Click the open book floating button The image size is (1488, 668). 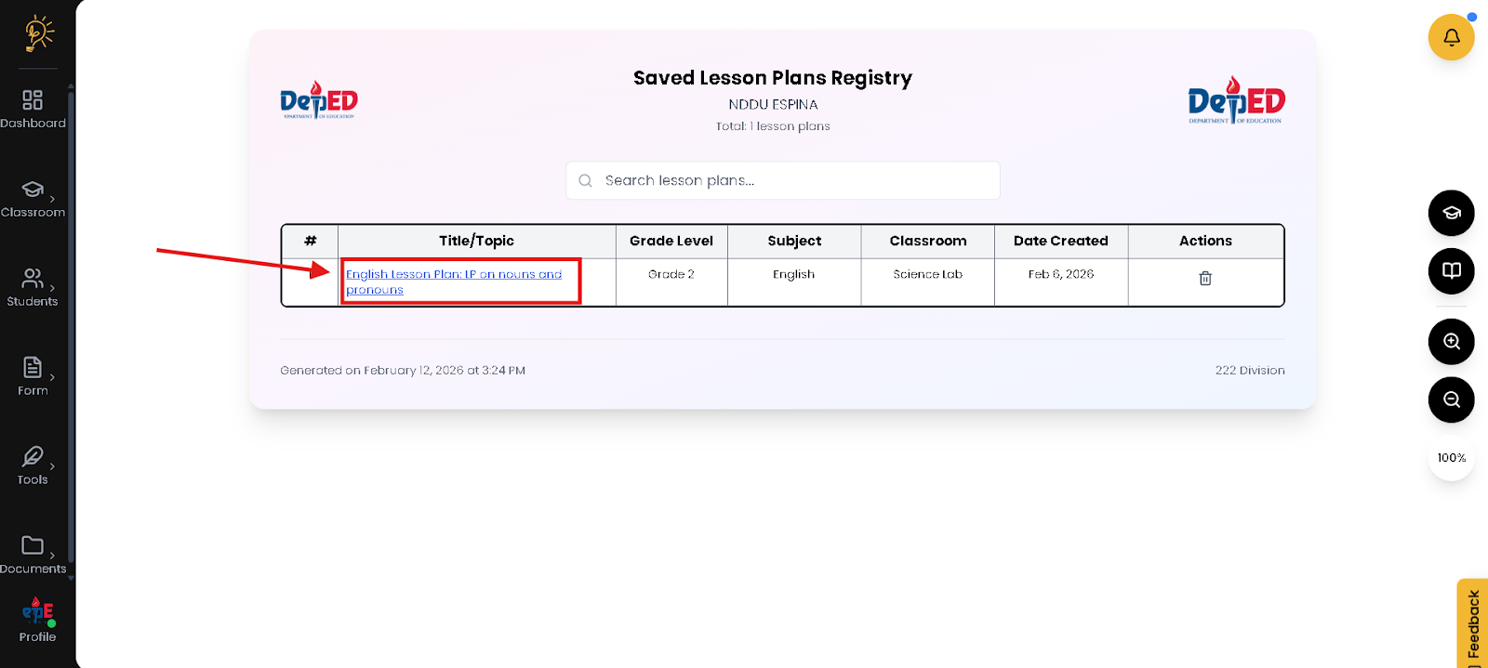pos(1451,271)
